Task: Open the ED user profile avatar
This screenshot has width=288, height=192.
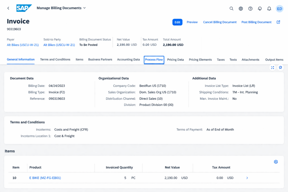Action: point(279,8)
